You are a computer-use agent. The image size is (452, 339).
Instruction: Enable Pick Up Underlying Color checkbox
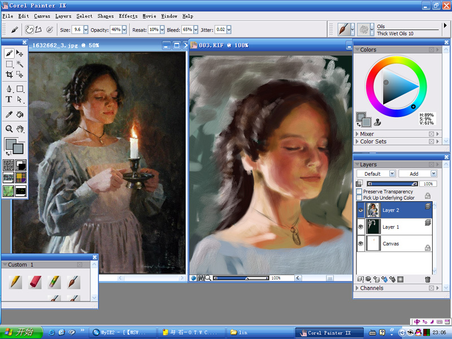359,198
